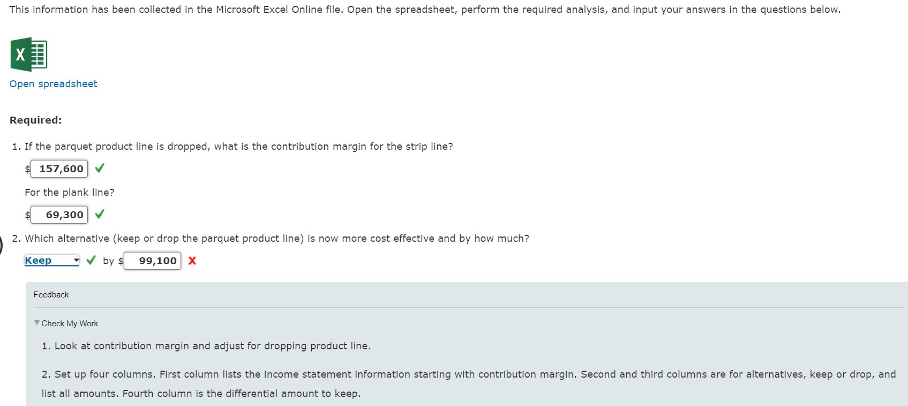Click the Check My Work label

point(70,323)
